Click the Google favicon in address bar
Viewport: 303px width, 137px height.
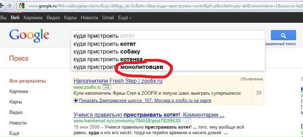pyautogui.click(x=21, y=6)
